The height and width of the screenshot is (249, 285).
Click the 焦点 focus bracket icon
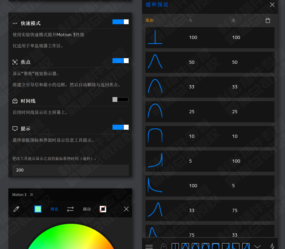tap(15, 62)
